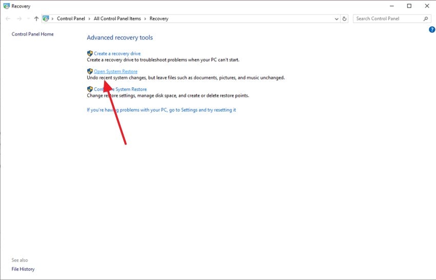The height and width of the screenshot is (280, 436).
Task: Click the shield icon beside Create a recovery drive
Action: [x=90, y=53]
